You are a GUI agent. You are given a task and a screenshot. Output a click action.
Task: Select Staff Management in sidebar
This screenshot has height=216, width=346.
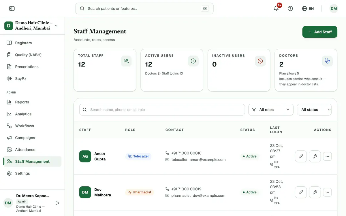pyautogui.click(x=32, y=161)
